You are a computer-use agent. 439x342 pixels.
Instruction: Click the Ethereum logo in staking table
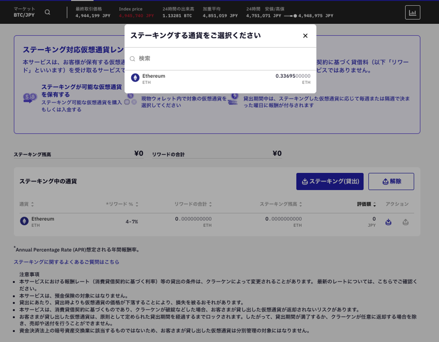coord(24,221)
